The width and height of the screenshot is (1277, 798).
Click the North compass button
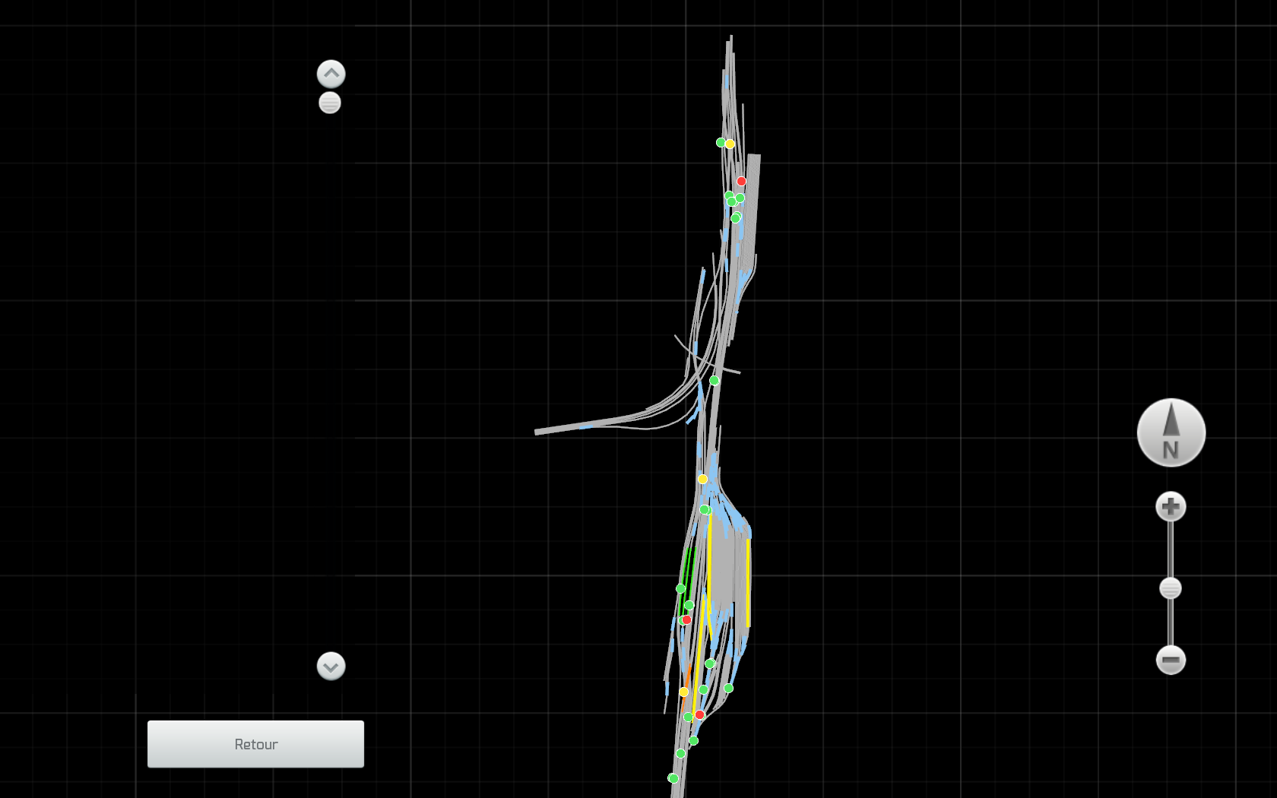1171,432
